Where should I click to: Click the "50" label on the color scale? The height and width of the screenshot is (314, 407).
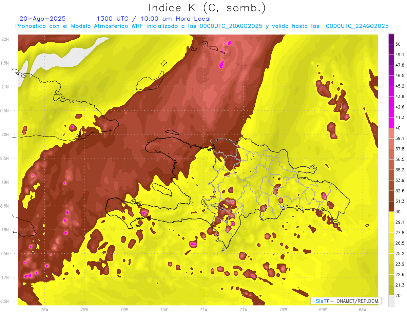click(398, 44)
